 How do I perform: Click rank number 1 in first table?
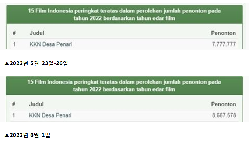tap(14, 44)
